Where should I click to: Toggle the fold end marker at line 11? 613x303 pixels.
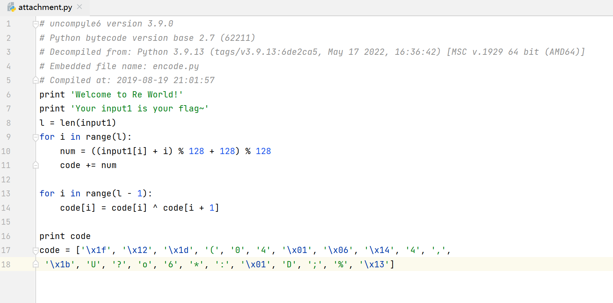click(x=36, y=165)
